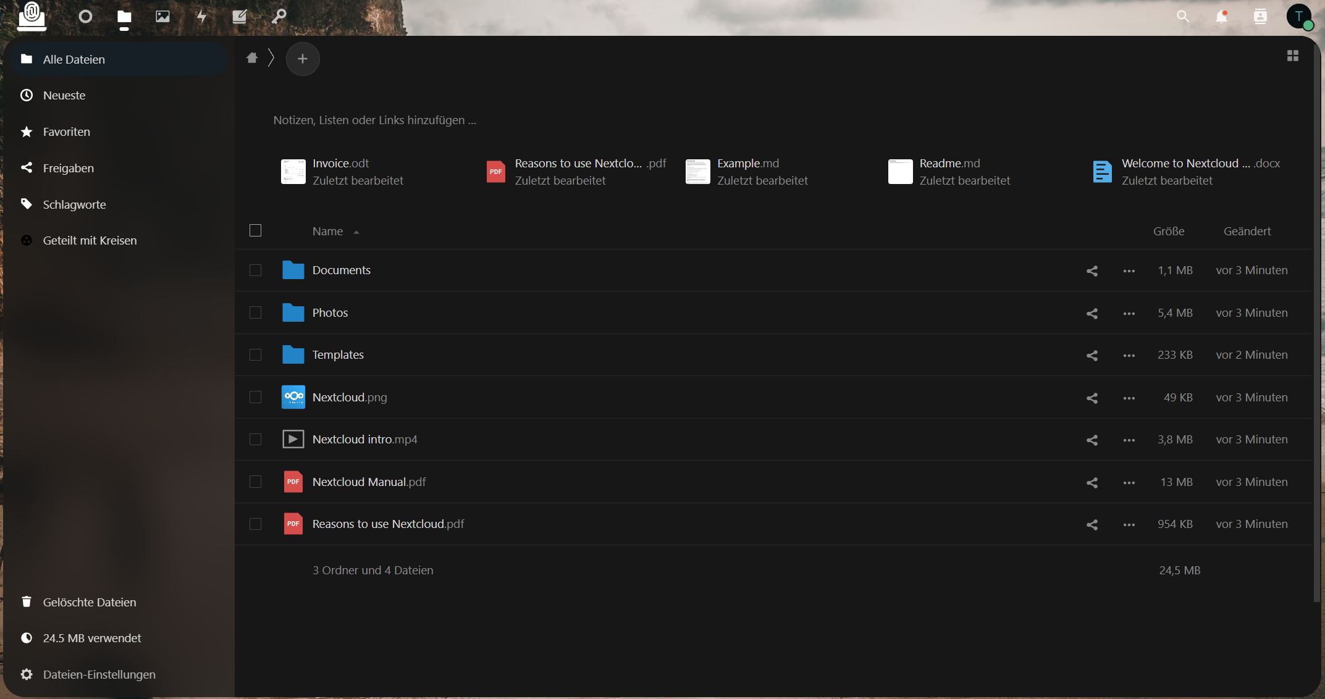Screen dimensions: 1325x699
Task: Open the contacts menu icon
Action: point(1260,17)
